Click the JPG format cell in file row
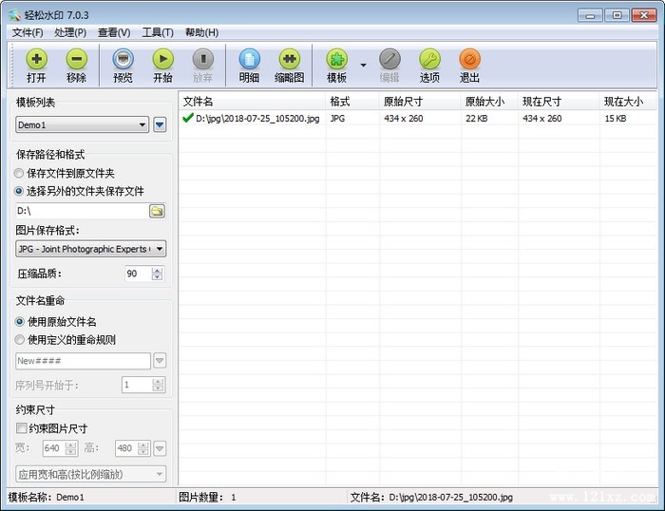The height and width of the screenshot is (511, 665). [337, 119]
